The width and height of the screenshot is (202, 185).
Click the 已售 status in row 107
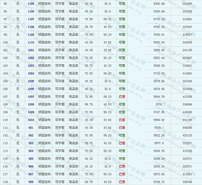[122, 96]
